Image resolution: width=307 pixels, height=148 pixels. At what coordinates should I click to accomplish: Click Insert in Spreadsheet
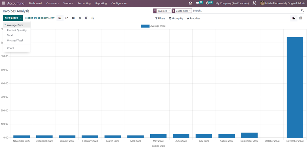pos(40,18)
